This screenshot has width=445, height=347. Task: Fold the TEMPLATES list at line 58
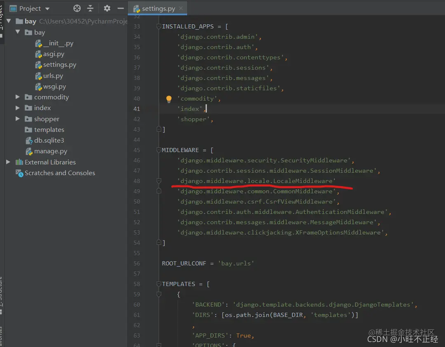(x=159, y=284)
